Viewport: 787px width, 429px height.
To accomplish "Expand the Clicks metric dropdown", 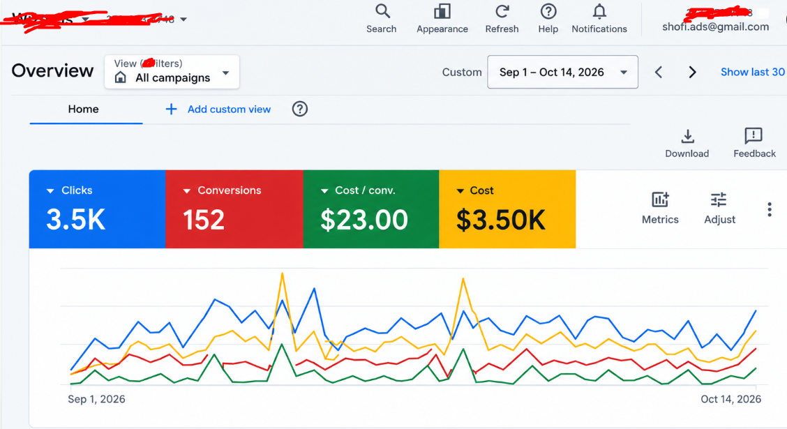I will (x=50, y=190).
